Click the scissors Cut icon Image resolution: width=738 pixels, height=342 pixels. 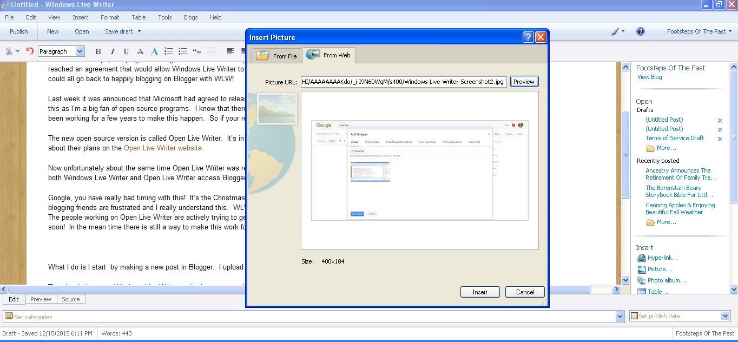pos(9,51)
